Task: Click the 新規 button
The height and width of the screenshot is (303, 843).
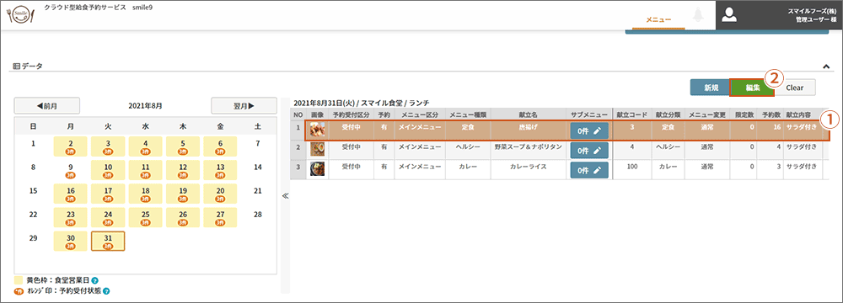Action: pyautogui.click(x=711, y=88)
